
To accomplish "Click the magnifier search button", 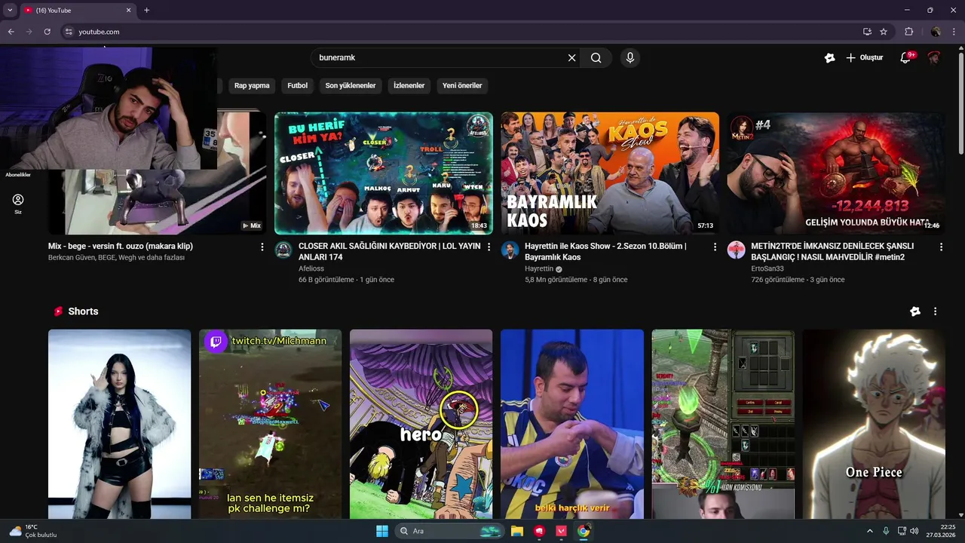I will pos(596,57).
